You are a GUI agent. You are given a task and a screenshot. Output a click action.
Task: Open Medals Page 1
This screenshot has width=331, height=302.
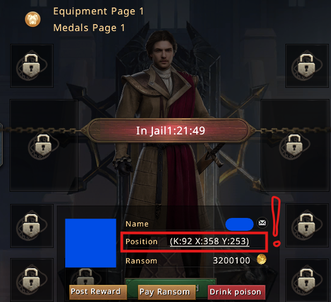pyautogui.click(x=89, y=28)
